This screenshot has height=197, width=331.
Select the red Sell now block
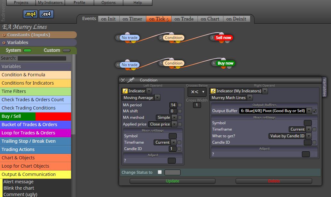point(223,38)
